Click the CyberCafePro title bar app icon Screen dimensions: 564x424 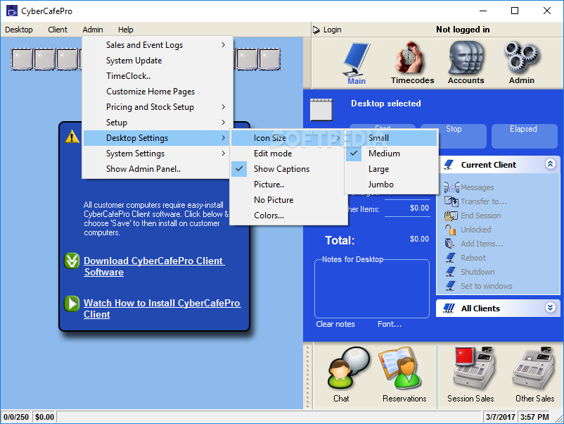point(11,11)
